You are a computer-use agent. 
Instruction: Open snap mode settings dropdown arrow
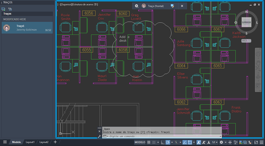point(158,142)
